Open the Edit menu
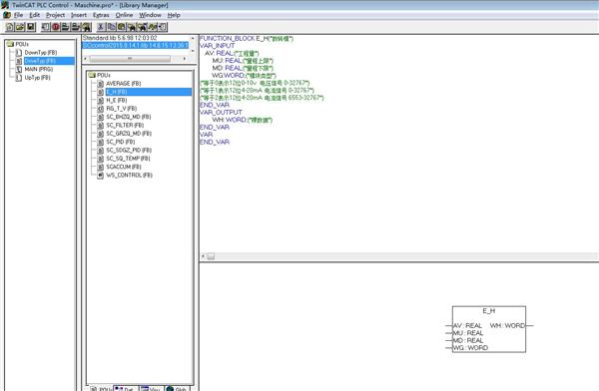Viewport: 599px width, 391px height. coord(34,15)
